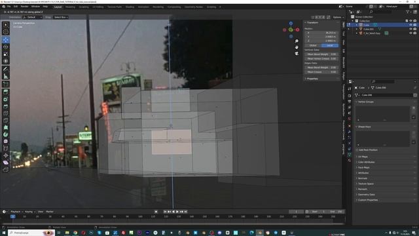Switch to the UV Editing workspace tab
The image size is (419, 236).
point(98,7)
